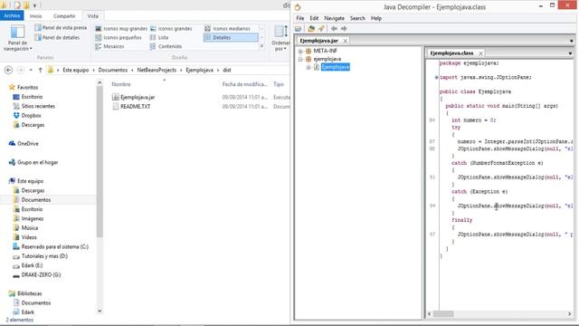Choose Iconos medianos layout

click(x=227, y=28)
